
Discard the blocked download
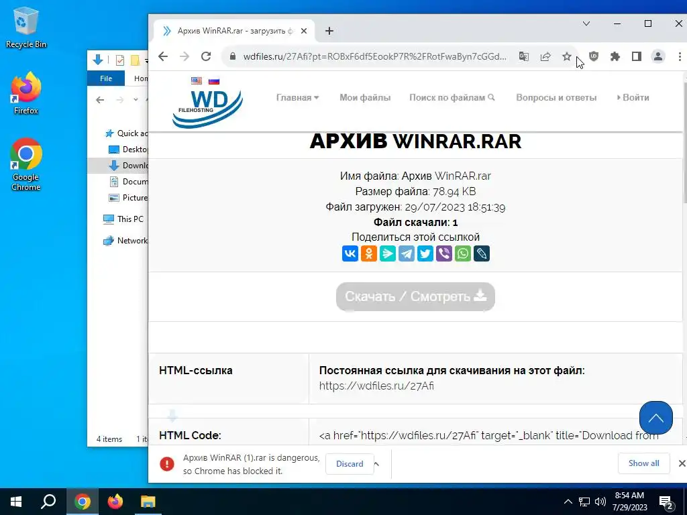(x=350, y=464)
